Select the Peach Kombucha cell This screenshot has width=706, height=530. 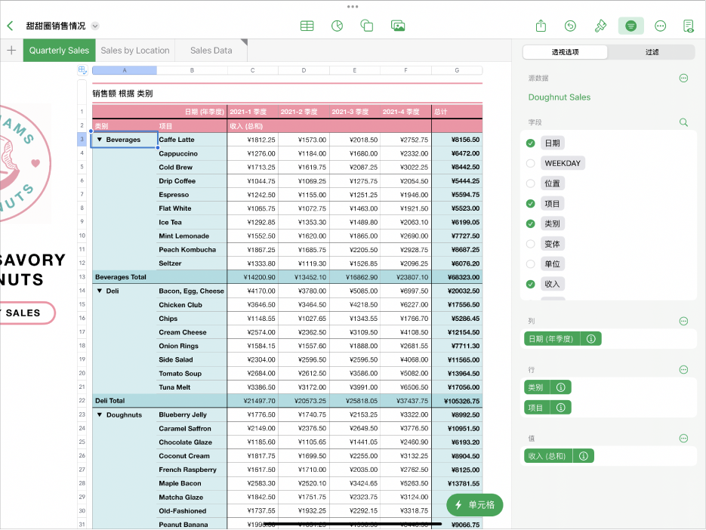pos(193,249)
